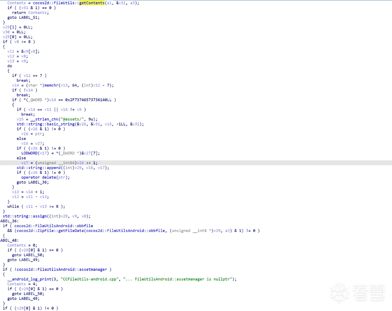Click the 'v30 = 0LL;' line
The width and height of the screenshot is (392, 311).
pos(14,32)
